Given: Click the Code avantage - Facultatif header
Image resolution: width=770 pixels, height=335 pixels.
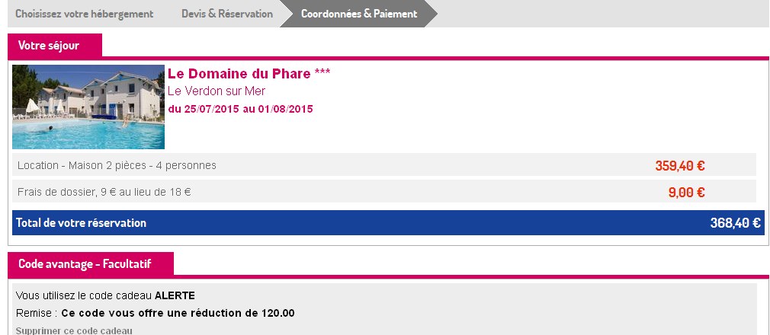Looking at the screenshot, I should point(85,263).
